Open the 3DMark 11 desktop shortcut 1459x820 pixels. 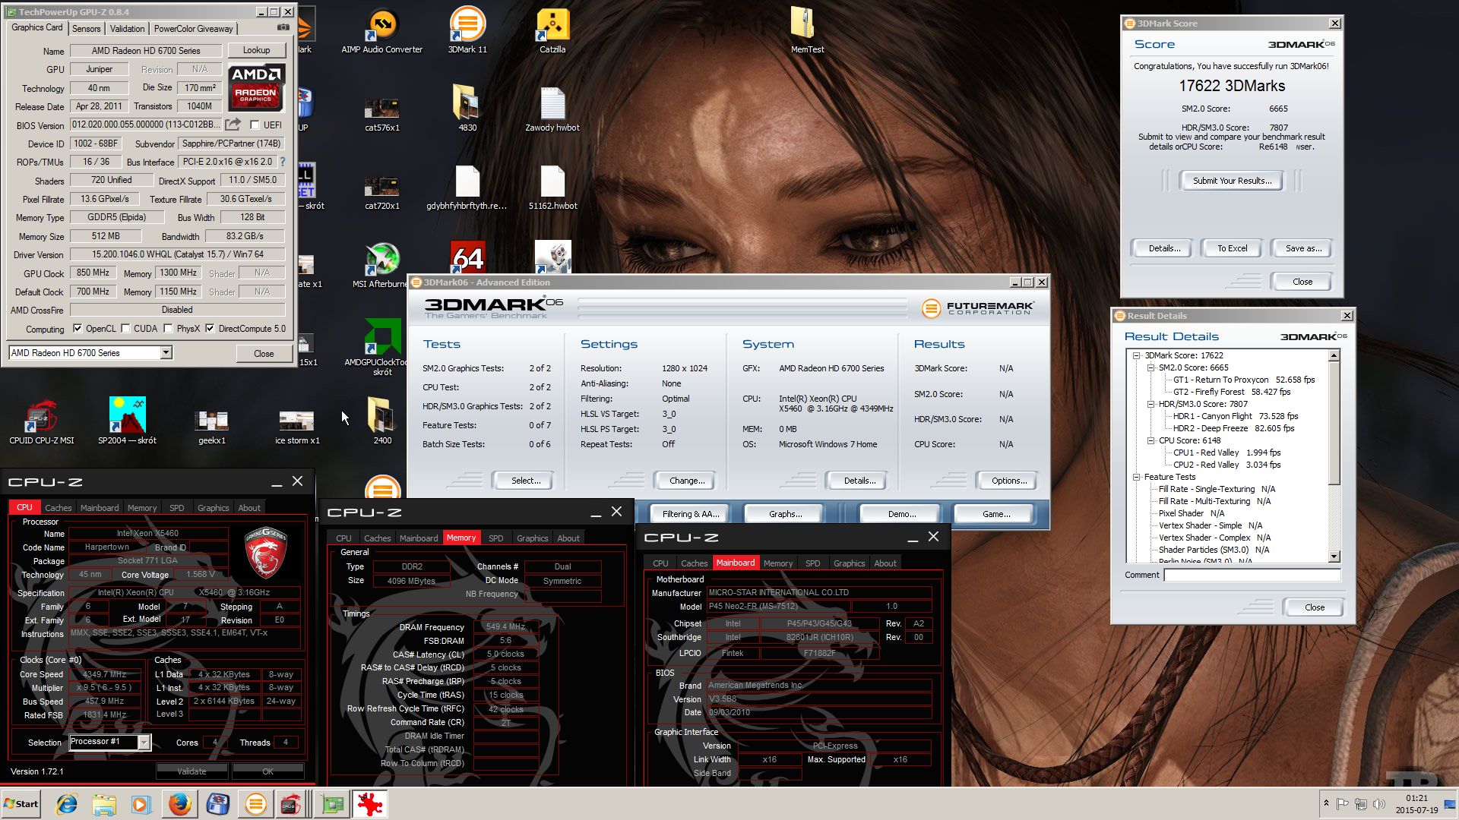[467, 30]
